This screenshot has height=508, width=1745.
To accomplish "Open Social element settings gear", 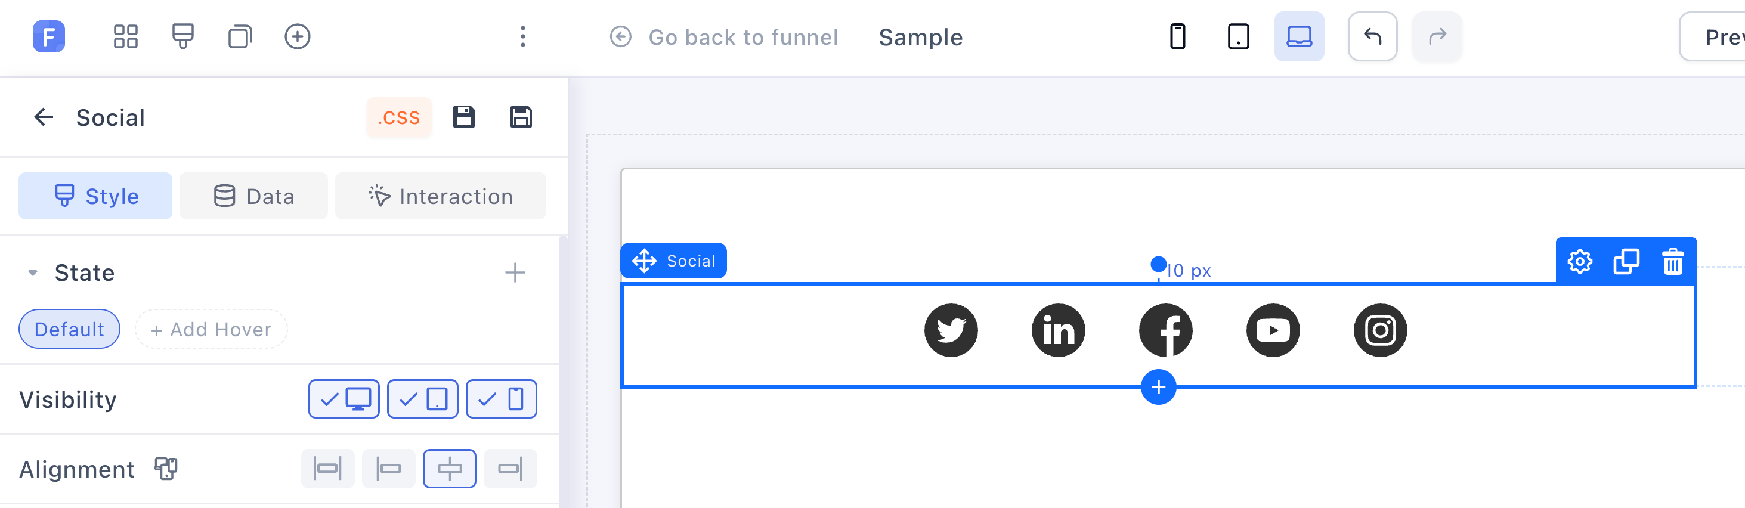I will [1580, 261].
